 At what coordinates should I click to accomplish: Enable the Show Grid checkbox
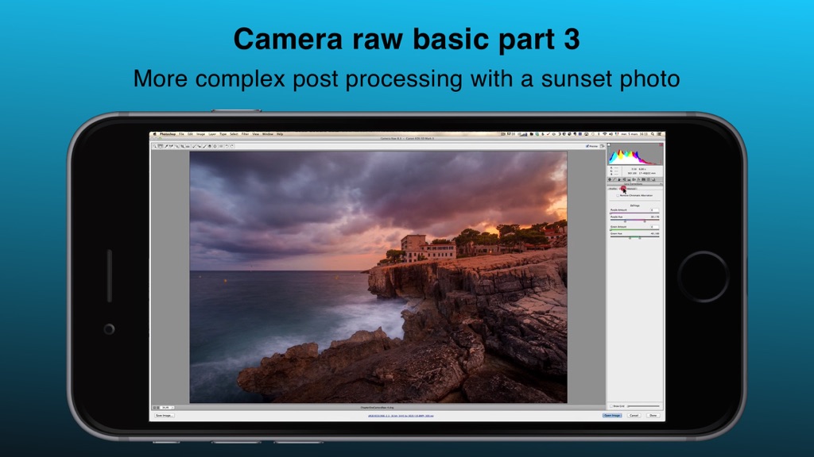pos(611,405)
